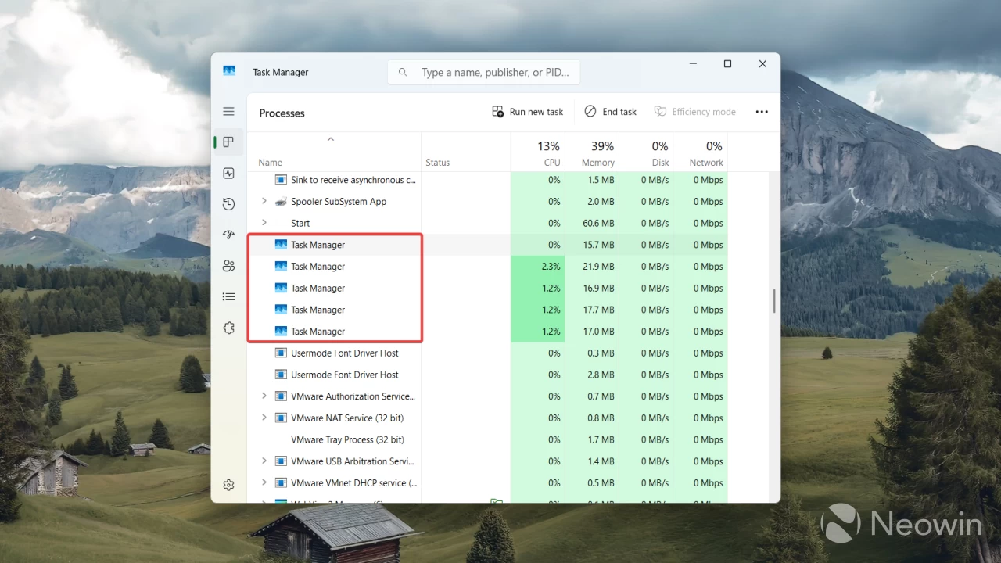The height and width of the screenshot is (563, 1001).
Task: Select the Processes page icon
Action: tap(228, 142)
